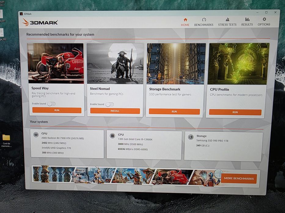Click the 2482 MHz (2482 MHz) value
This screenshot has width=285, height=213.
(x=54, y=143)
